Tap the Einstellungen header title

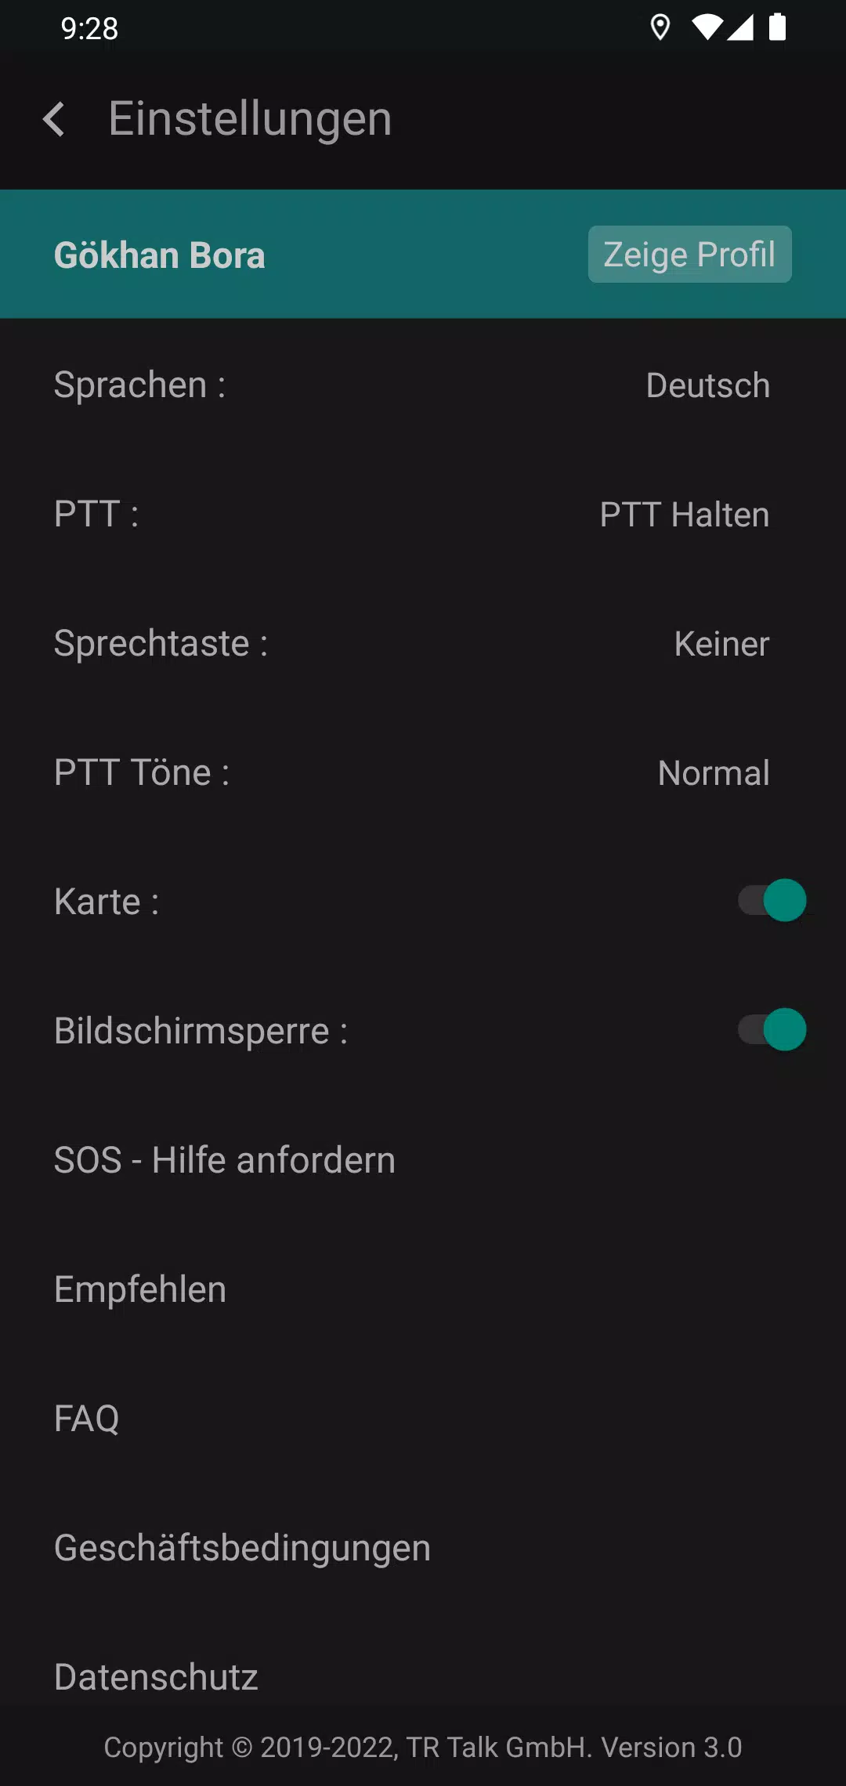pyautogui.click(x=250, y=119)
